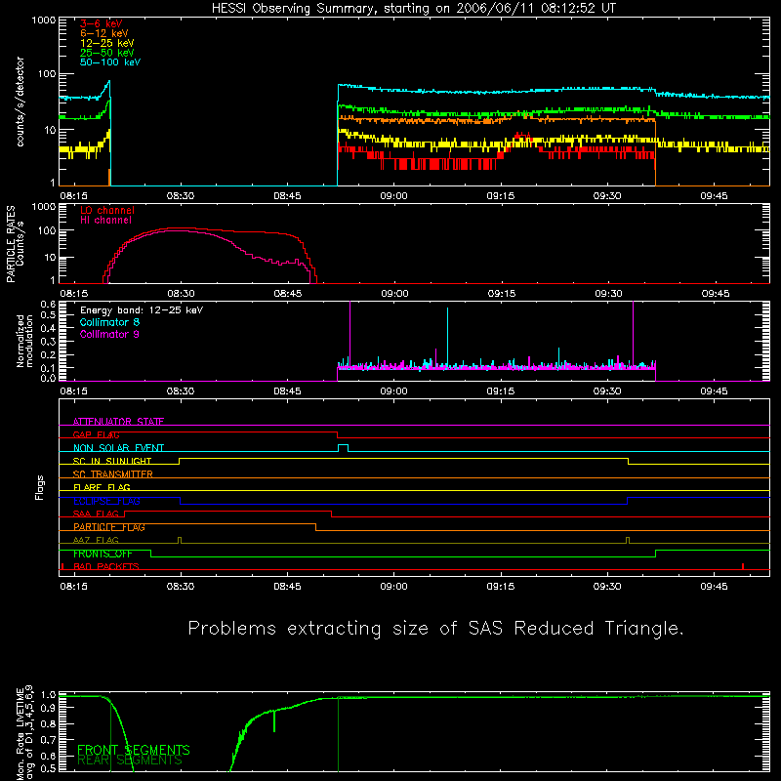This screenshot has width=781, height=781.
Task: Click the SC_TRANSMITTER flag label
Action: coord(112,474)
